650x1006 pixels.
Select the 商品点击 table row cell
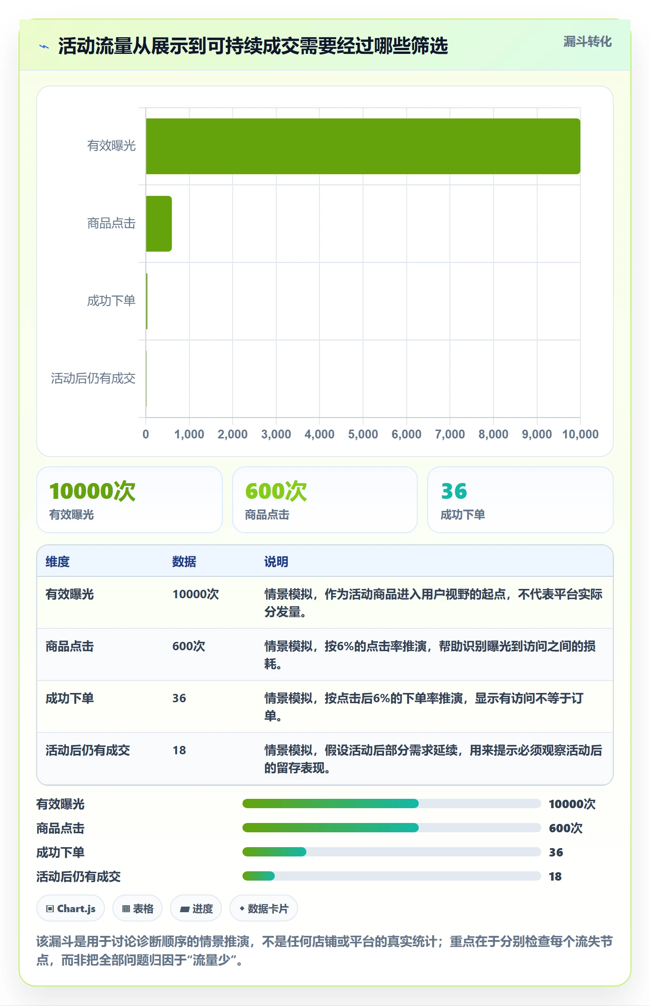[x=70, y=646]
